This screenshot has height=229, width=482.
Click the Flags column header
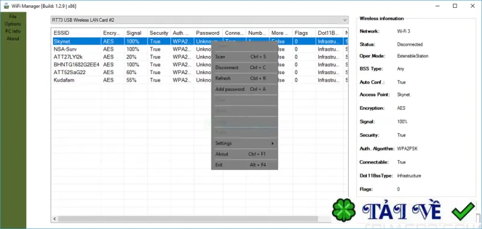click(304, 33)
